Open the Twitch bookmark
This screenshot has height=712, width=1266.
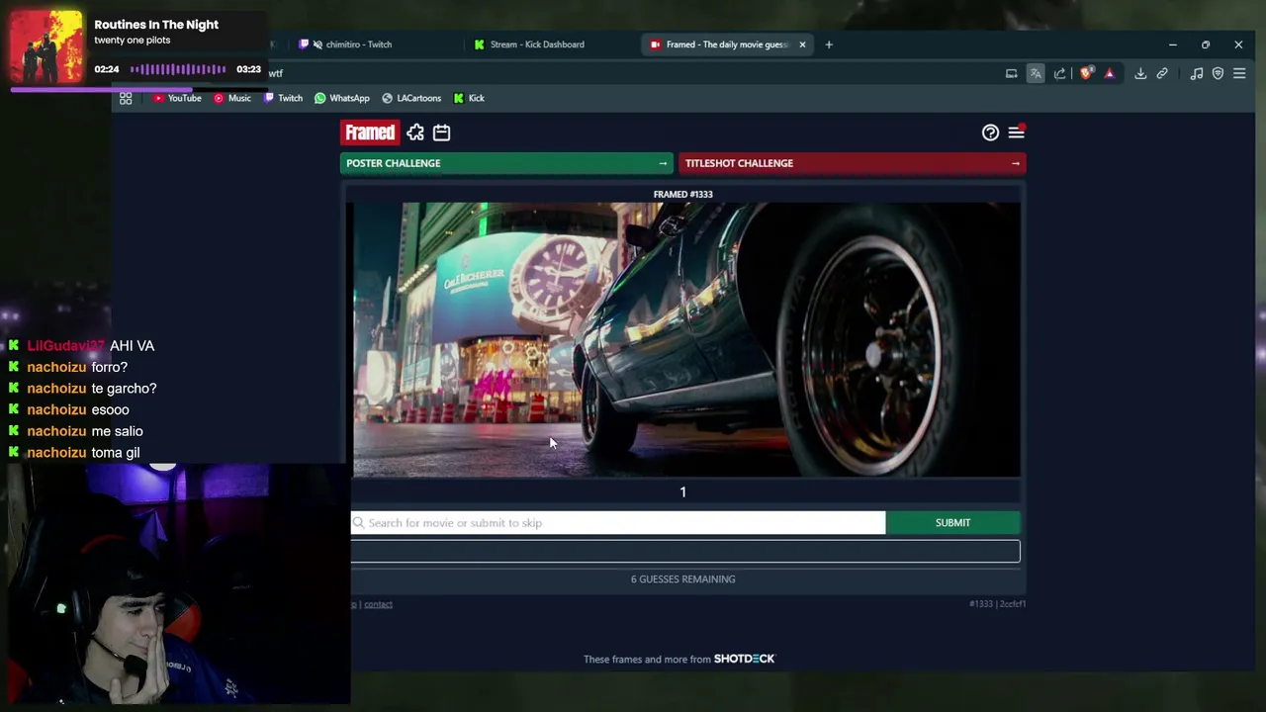pyautogui.click(x=283, y=98)
